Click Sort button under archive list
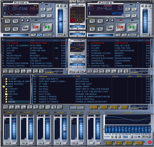Screen dimensions: 154x147 [48, 107]
